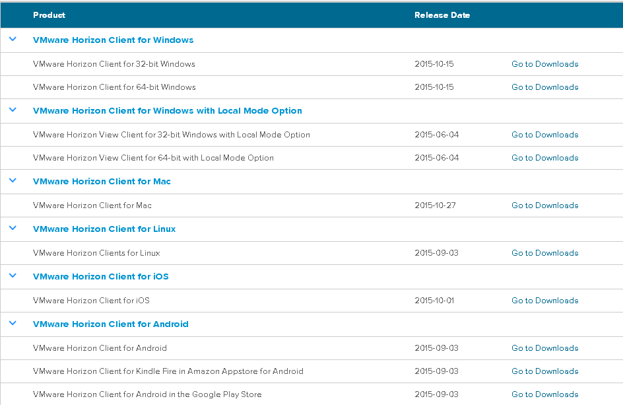Image resolution: width=623 pixels, height=405 pixels.
Task: Go to Downloads for Kindle Fire Amazon Appstore
Action: click(544, 371)
